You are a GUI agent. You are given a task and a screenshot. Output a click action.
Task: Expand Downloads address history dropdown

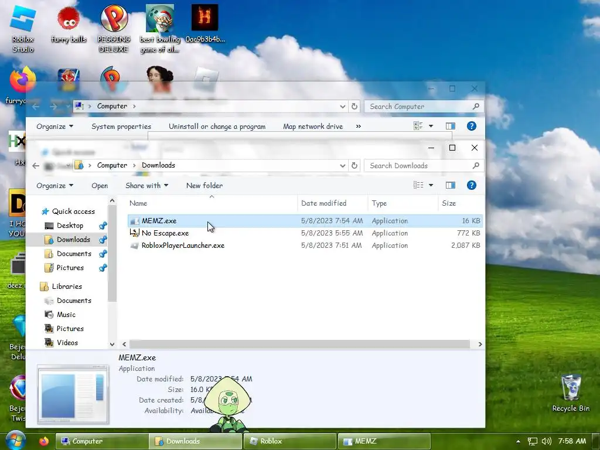342,165
